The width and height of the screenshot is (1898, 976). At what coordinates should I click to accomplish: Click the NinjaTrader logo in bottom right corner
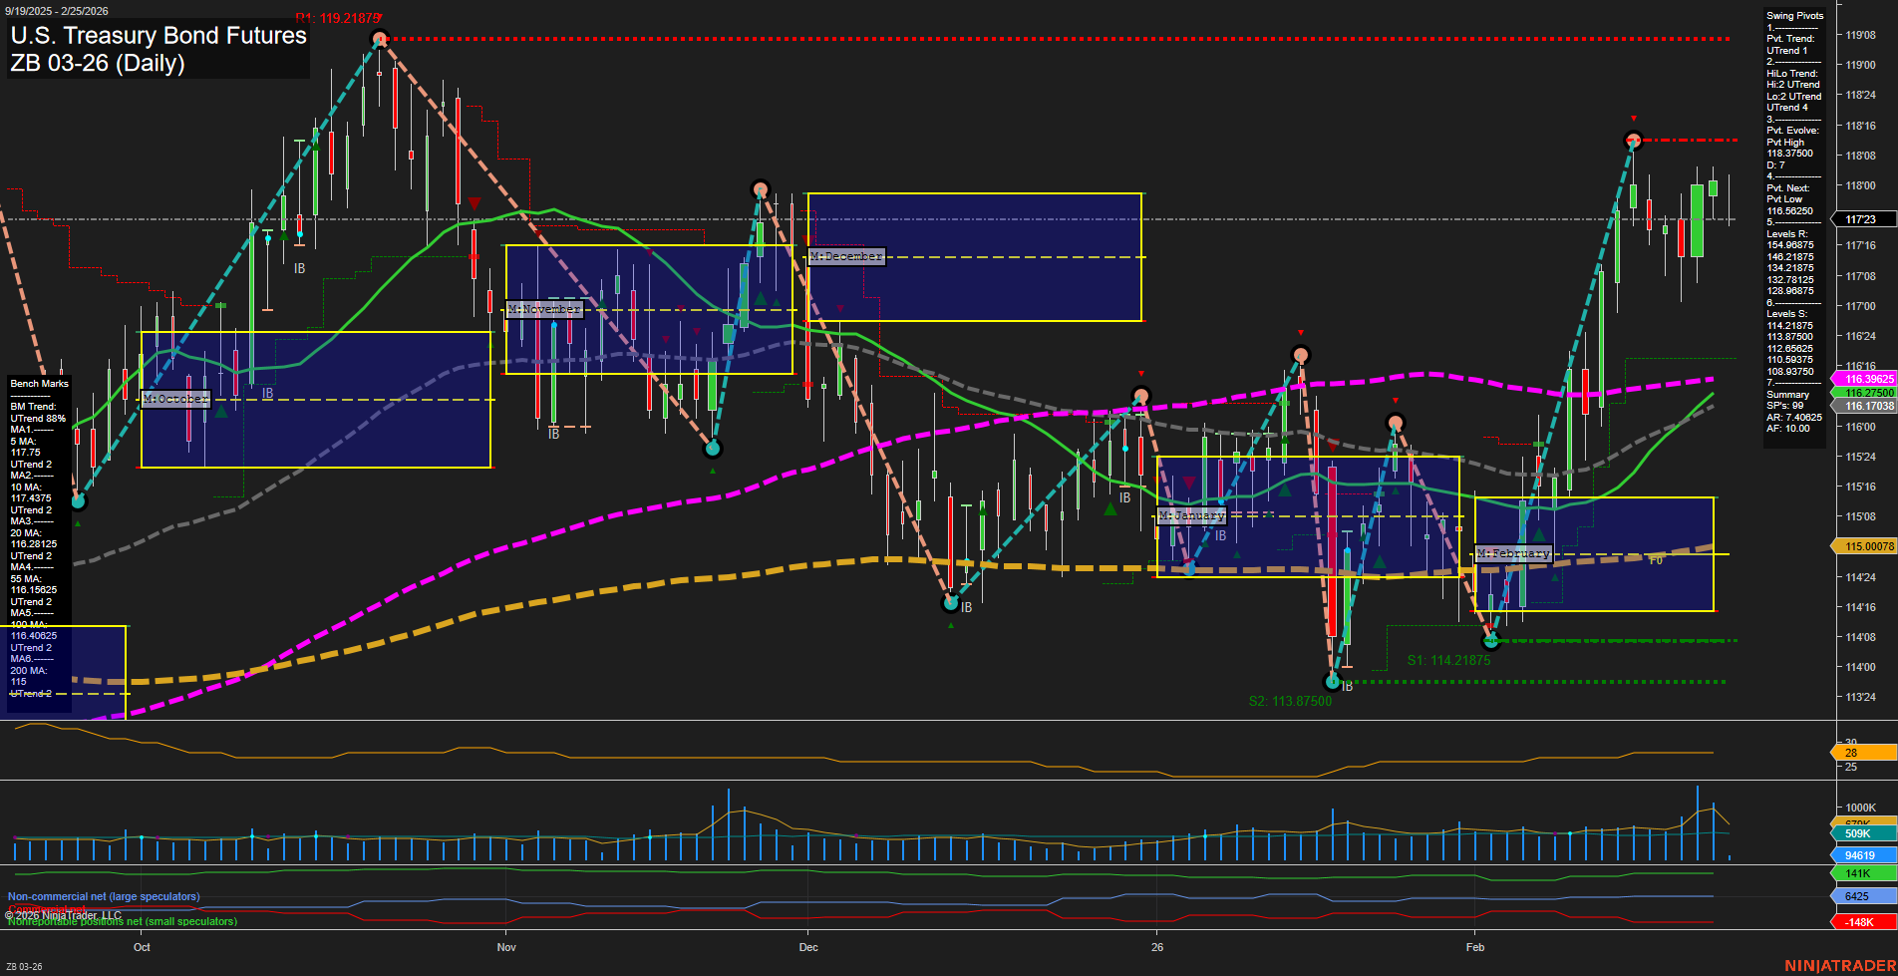(x=1839, y=965)
